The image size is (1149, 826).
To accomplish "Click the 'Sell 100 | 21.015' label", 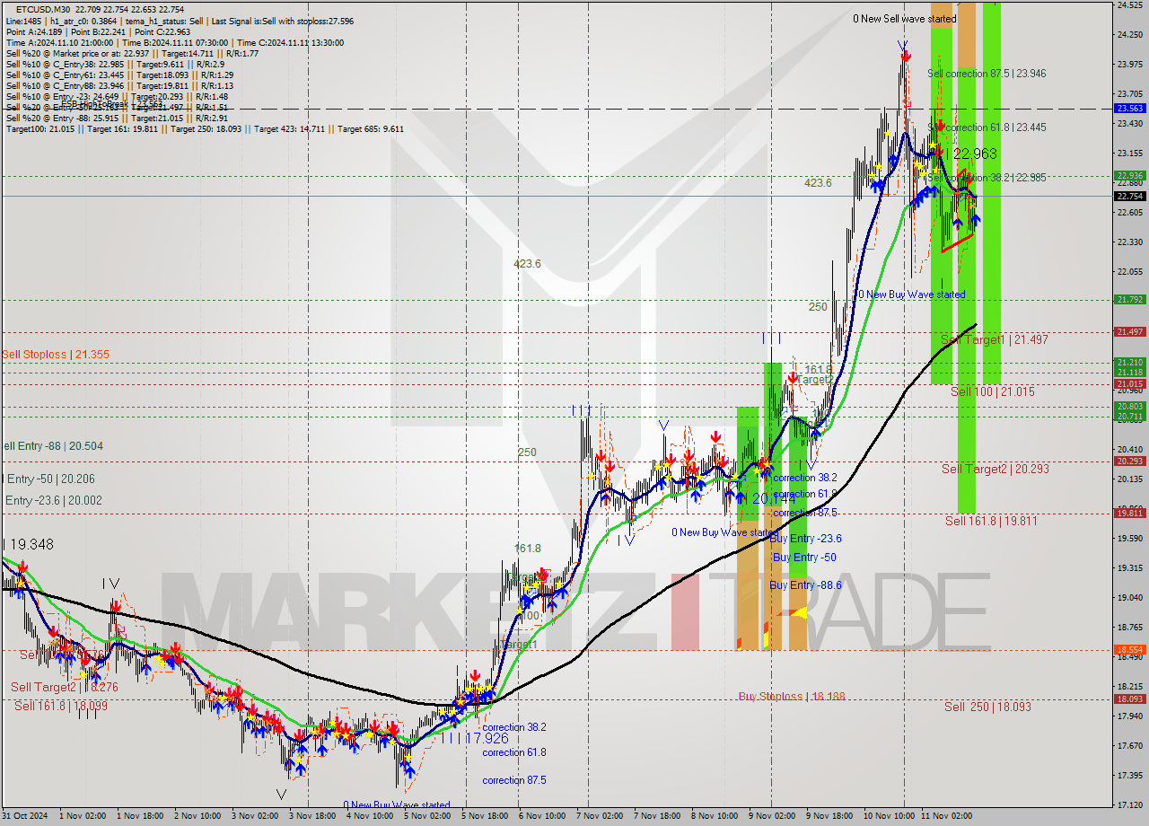I will click(992, 391).
